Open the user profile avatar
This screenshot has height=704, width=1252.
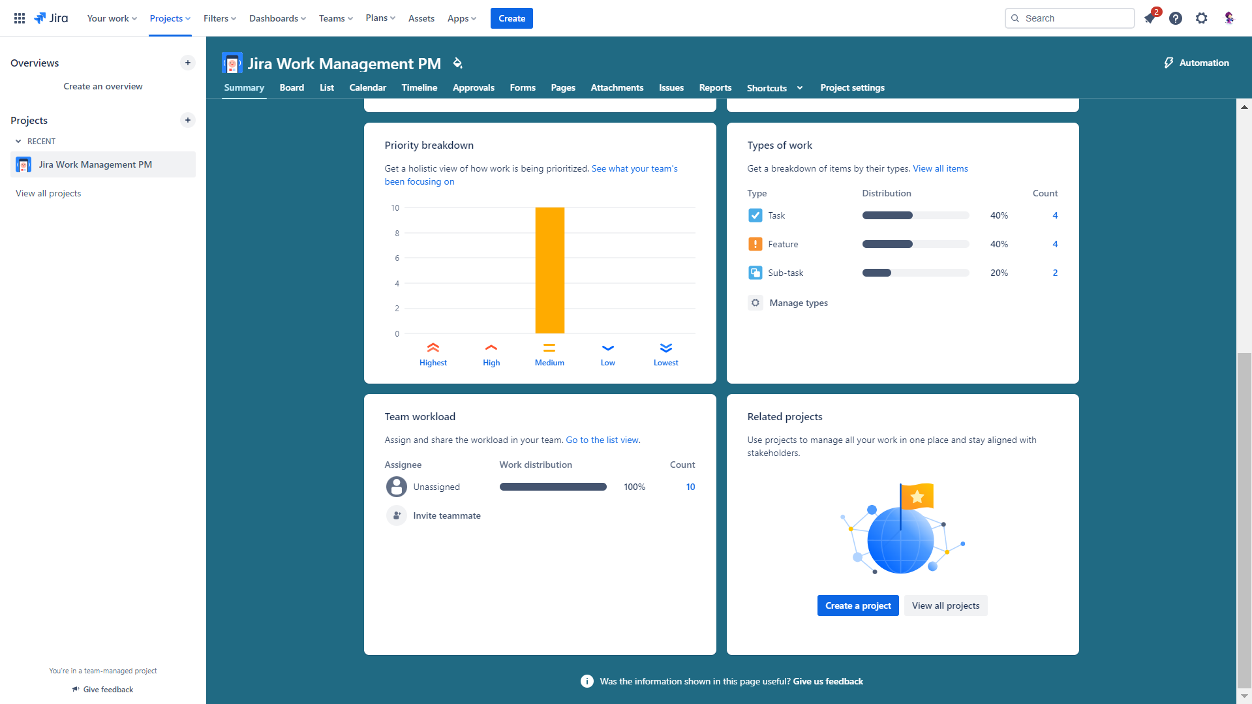tap(1229, 18)
